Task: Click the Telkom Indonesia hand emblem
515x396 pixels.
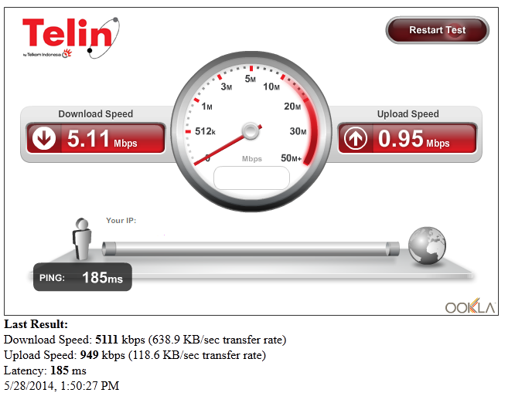Action: [x=67, y=53]
